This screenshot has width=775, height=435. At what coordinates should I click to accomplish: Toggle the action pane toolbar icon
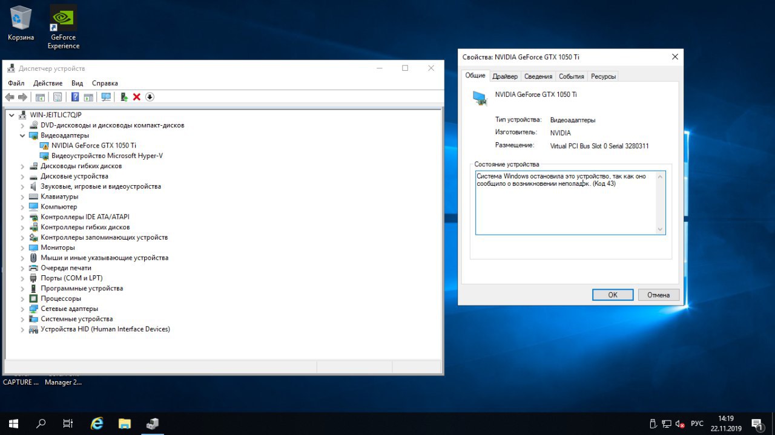click(88, 97)
